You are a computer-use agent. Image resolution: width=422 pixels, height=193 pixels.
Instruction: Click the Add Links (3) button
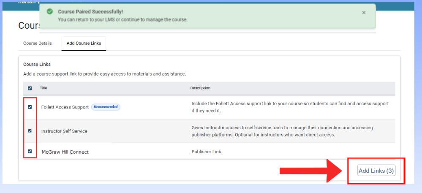[x=376, y=170]
